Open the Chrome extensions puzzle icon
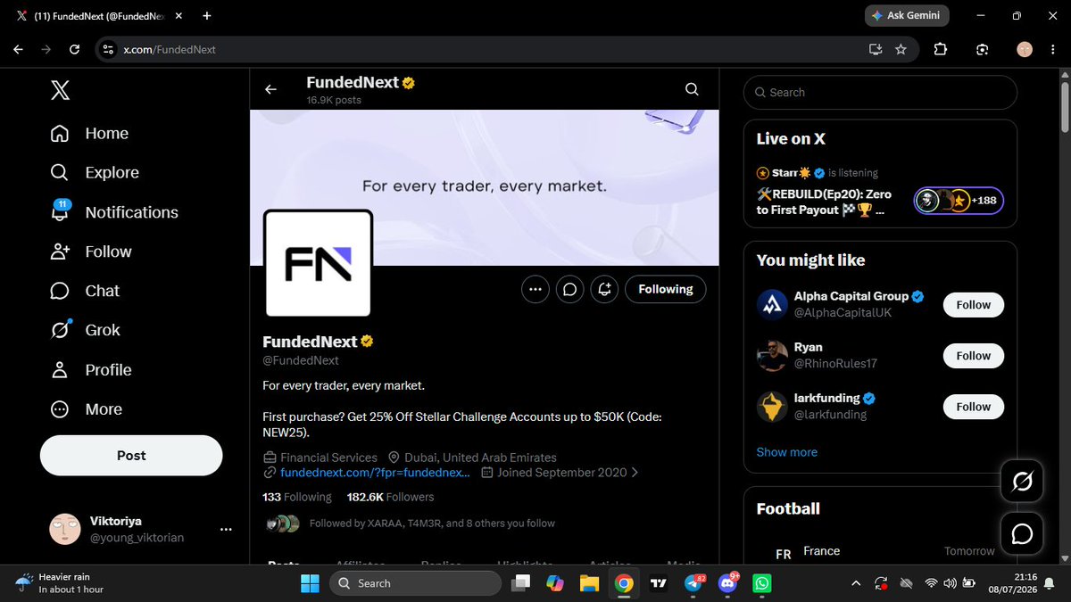The height and width of the screenshot is (602, 1071). pos(940,50)
